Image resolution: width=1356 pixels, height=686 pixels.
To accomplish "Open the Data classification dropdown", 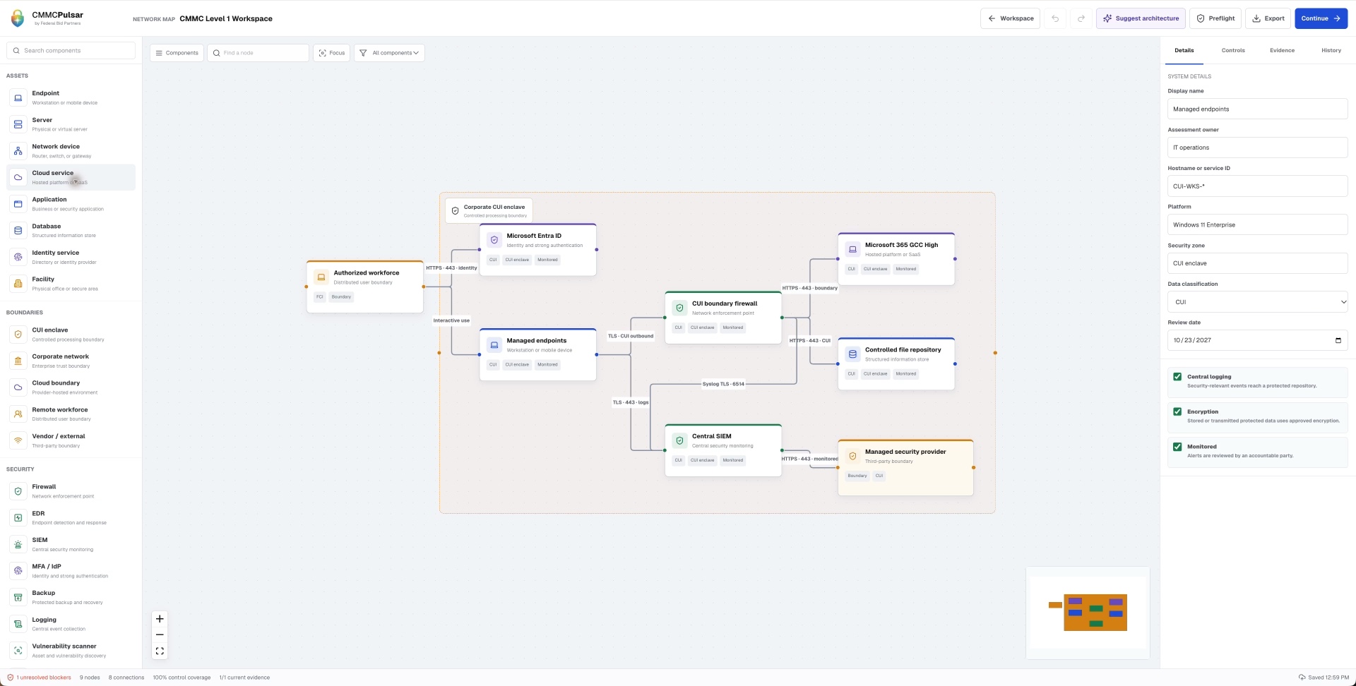I will pyautogui.click(x=1257, y=302).
